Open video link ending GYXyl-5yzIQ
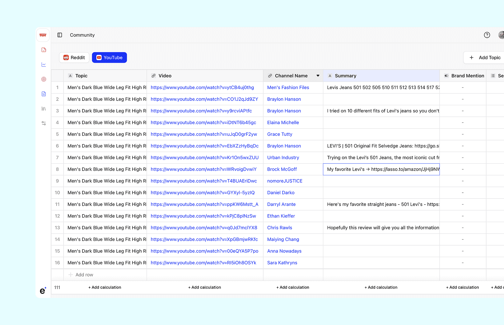The height and width of the screenshot is (325, 504). pos(203,193)
